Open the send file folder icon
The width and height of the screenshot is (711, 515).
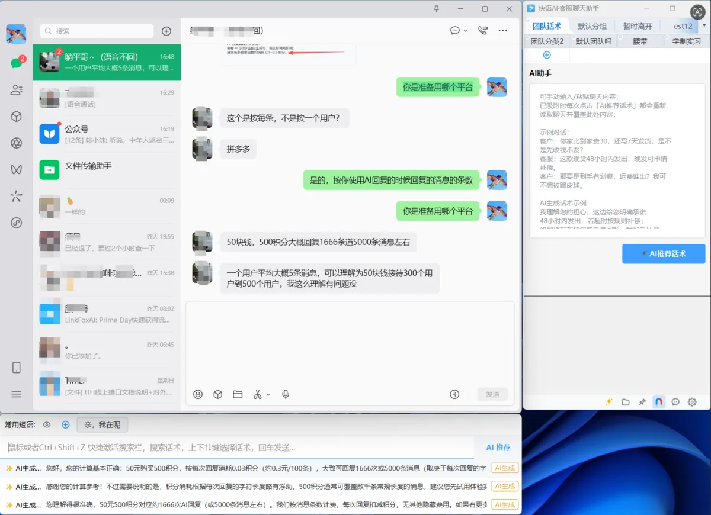coord(238,394)
